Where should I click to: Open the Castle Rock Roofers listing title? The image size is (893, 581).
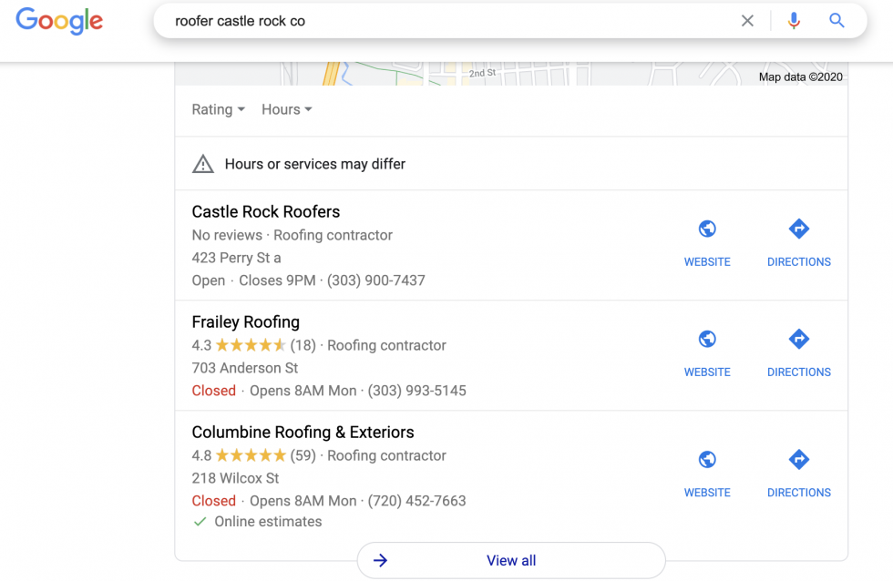[265, 211]
